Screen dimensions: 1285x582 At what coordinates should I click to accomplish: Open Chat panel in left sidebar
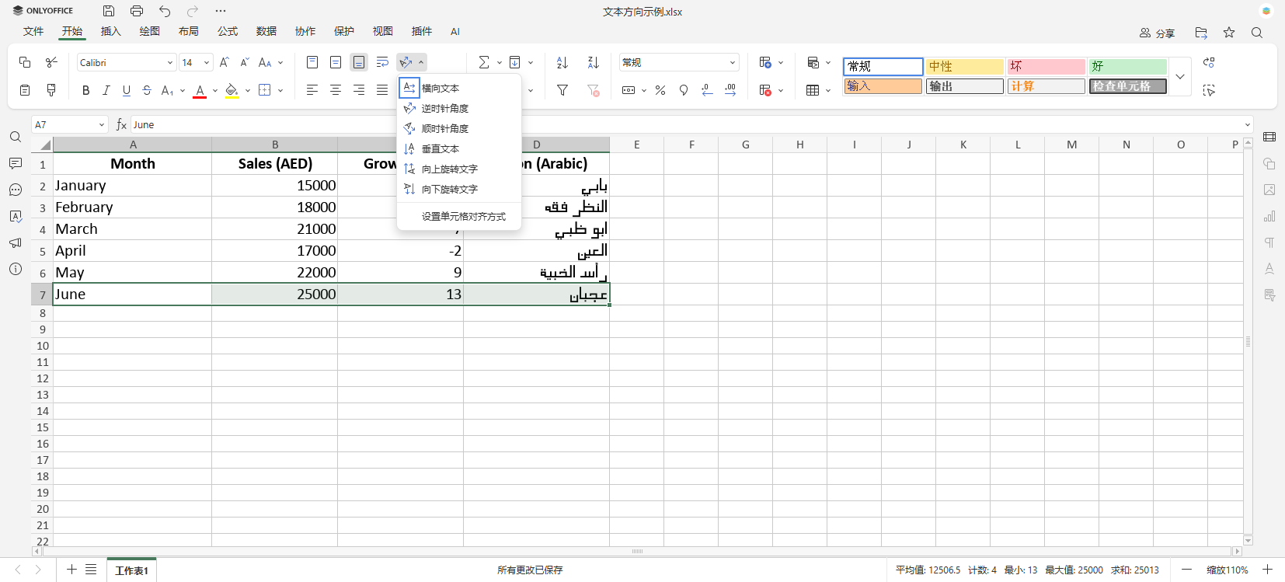(16, 190)
